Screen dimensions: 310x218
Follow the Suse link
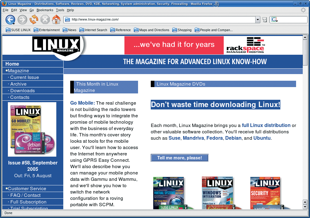tap(174, 138)
